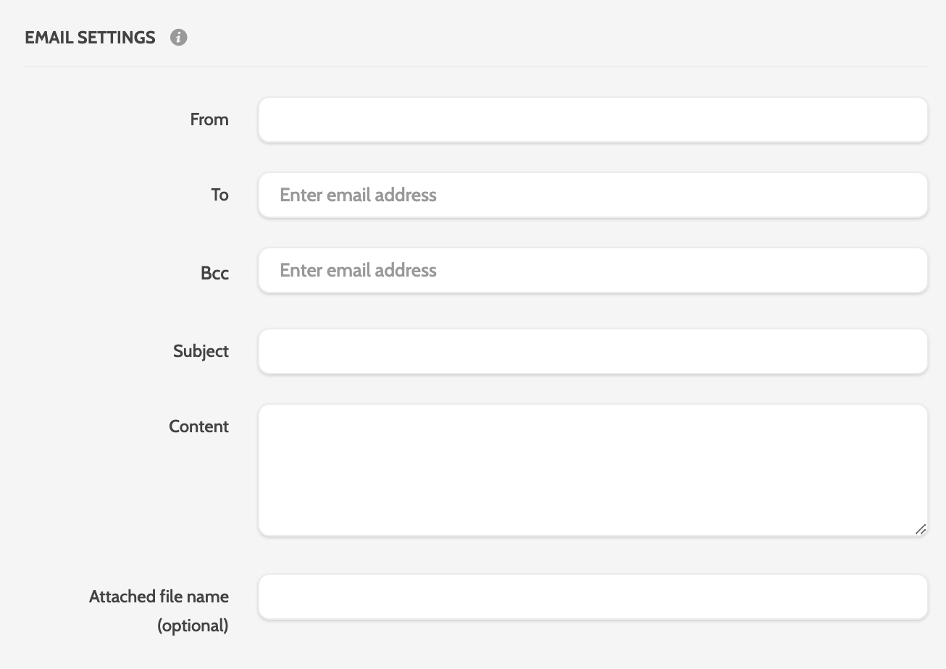This screenshot has height=669, width=946.
Task: Place cursor in the Content textarea
Action: (593, 471)
